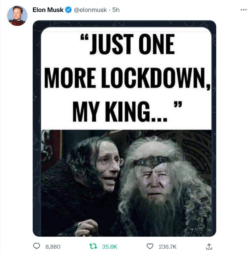252x253 pixels.
Task: Click the @elonmusk handle
Action: click(90, 10)
